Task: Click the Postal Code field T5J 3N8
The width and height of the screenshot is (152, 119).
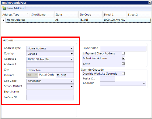Action: coord(65,75)
